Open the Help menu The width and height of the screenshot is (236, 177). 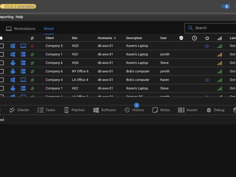pos(19,17)
